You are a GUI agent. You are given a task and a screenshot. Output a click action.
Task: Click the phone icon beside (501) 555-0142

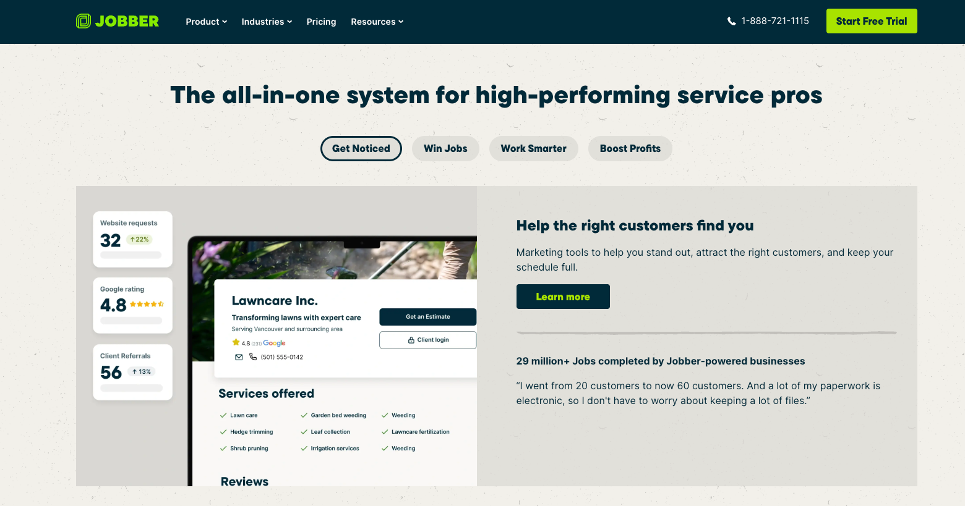[253, 356]
